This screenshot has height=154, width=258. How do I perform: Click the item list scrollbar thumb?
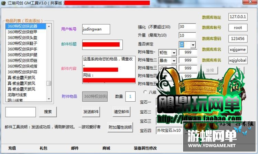pos(49,83)
